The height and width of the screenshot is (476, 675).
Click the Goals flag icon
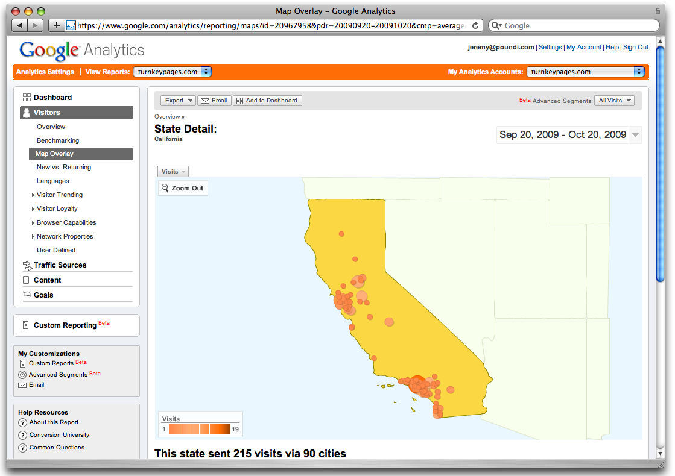coord(27,295)
